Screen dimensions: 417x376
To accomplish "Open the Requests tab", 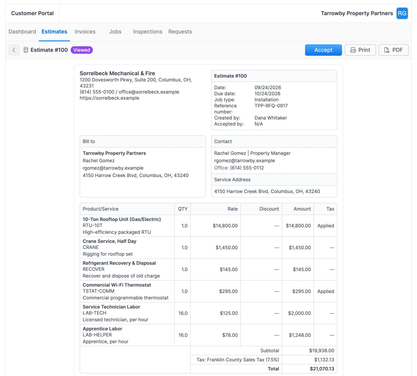I will click(180, 32).
